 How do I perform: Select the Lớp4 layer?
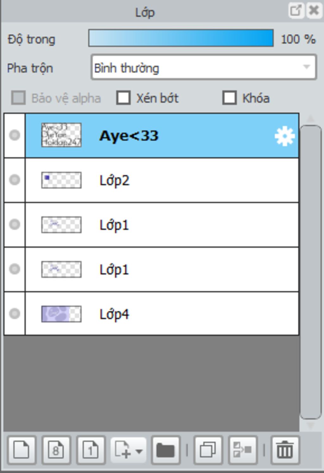click(x=162, y=314)
